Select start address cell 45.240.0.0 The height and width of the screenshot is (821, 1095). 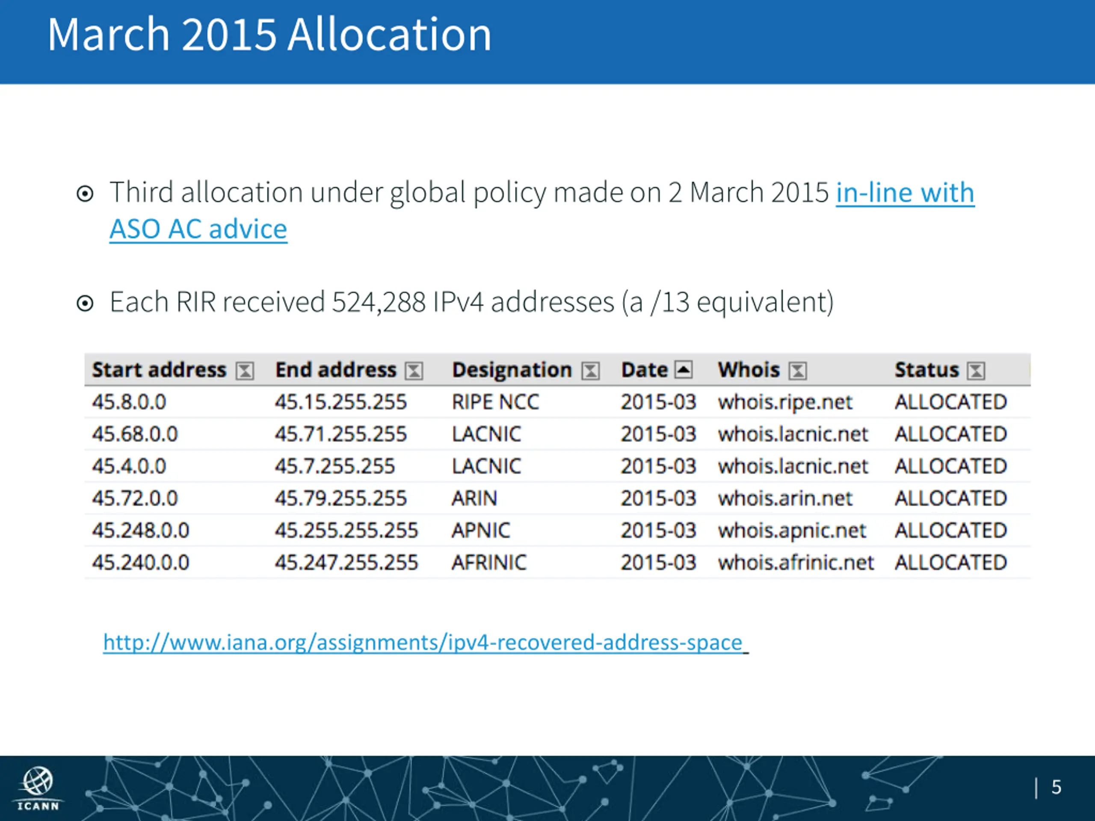(x=141, y=563)
